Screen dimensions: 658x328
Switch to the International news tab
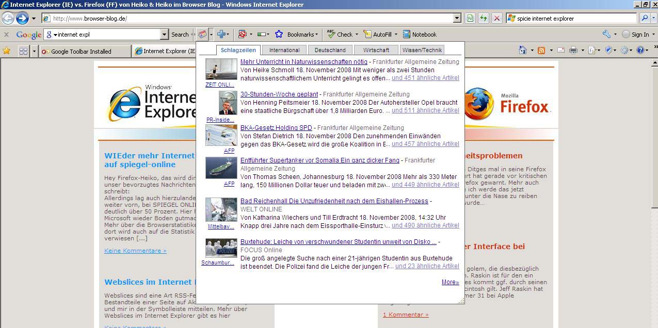284,50
